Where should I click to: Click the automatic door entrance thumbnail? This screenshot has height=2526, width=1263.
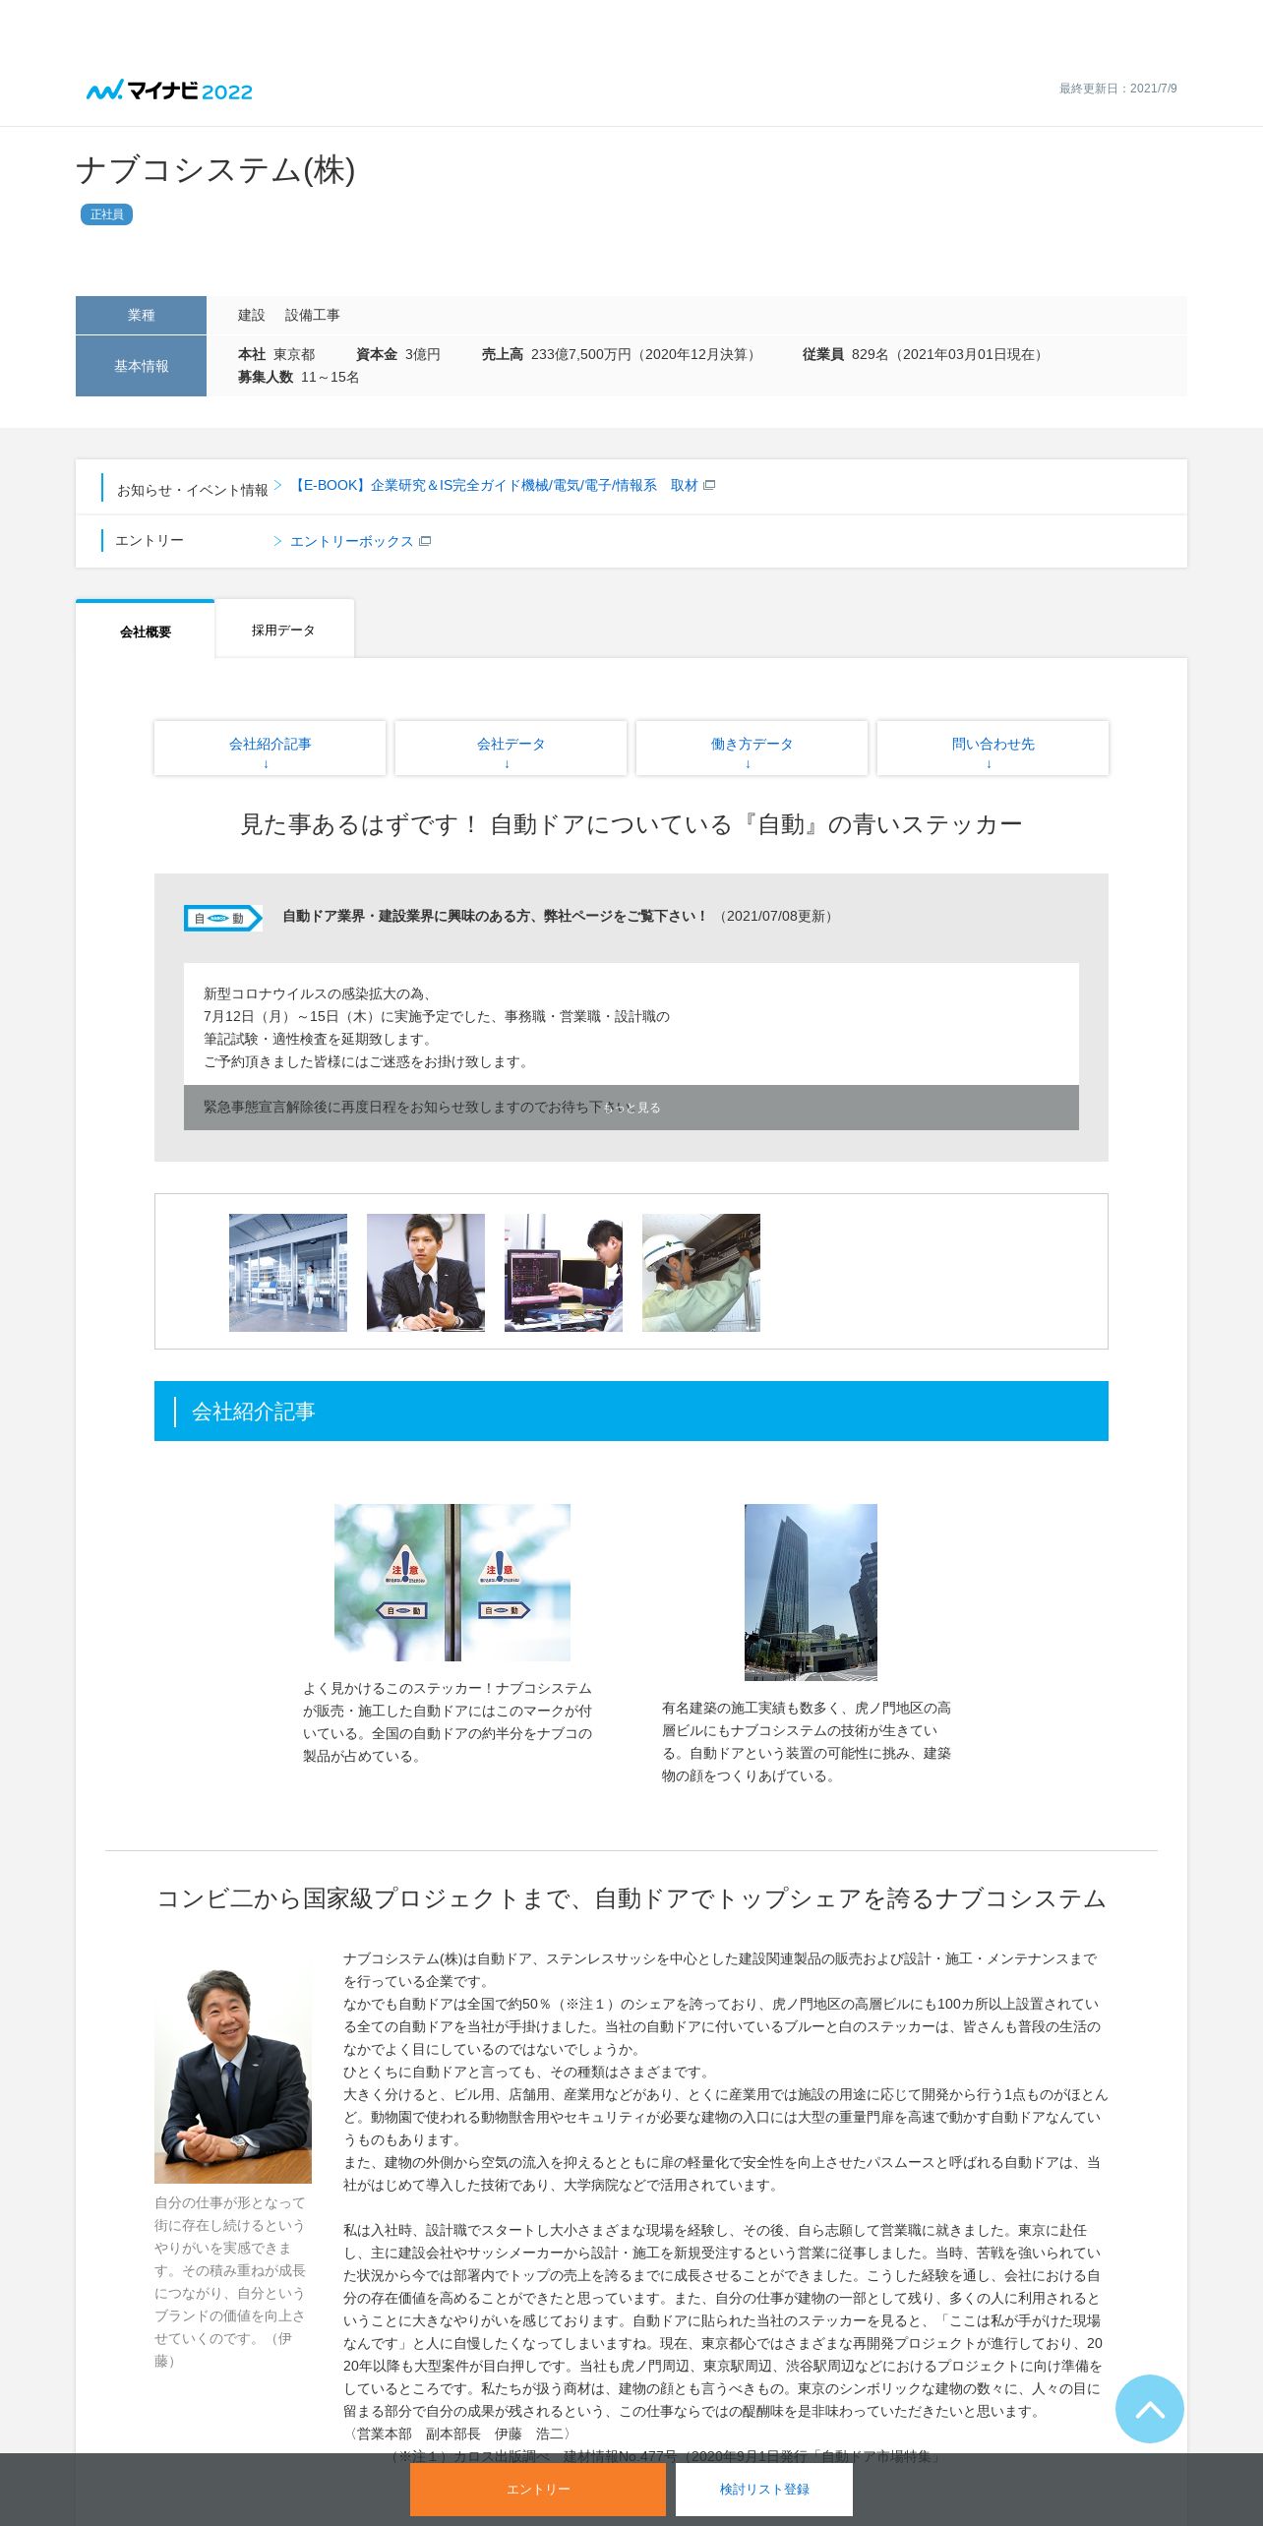[x=288, y=1273]
